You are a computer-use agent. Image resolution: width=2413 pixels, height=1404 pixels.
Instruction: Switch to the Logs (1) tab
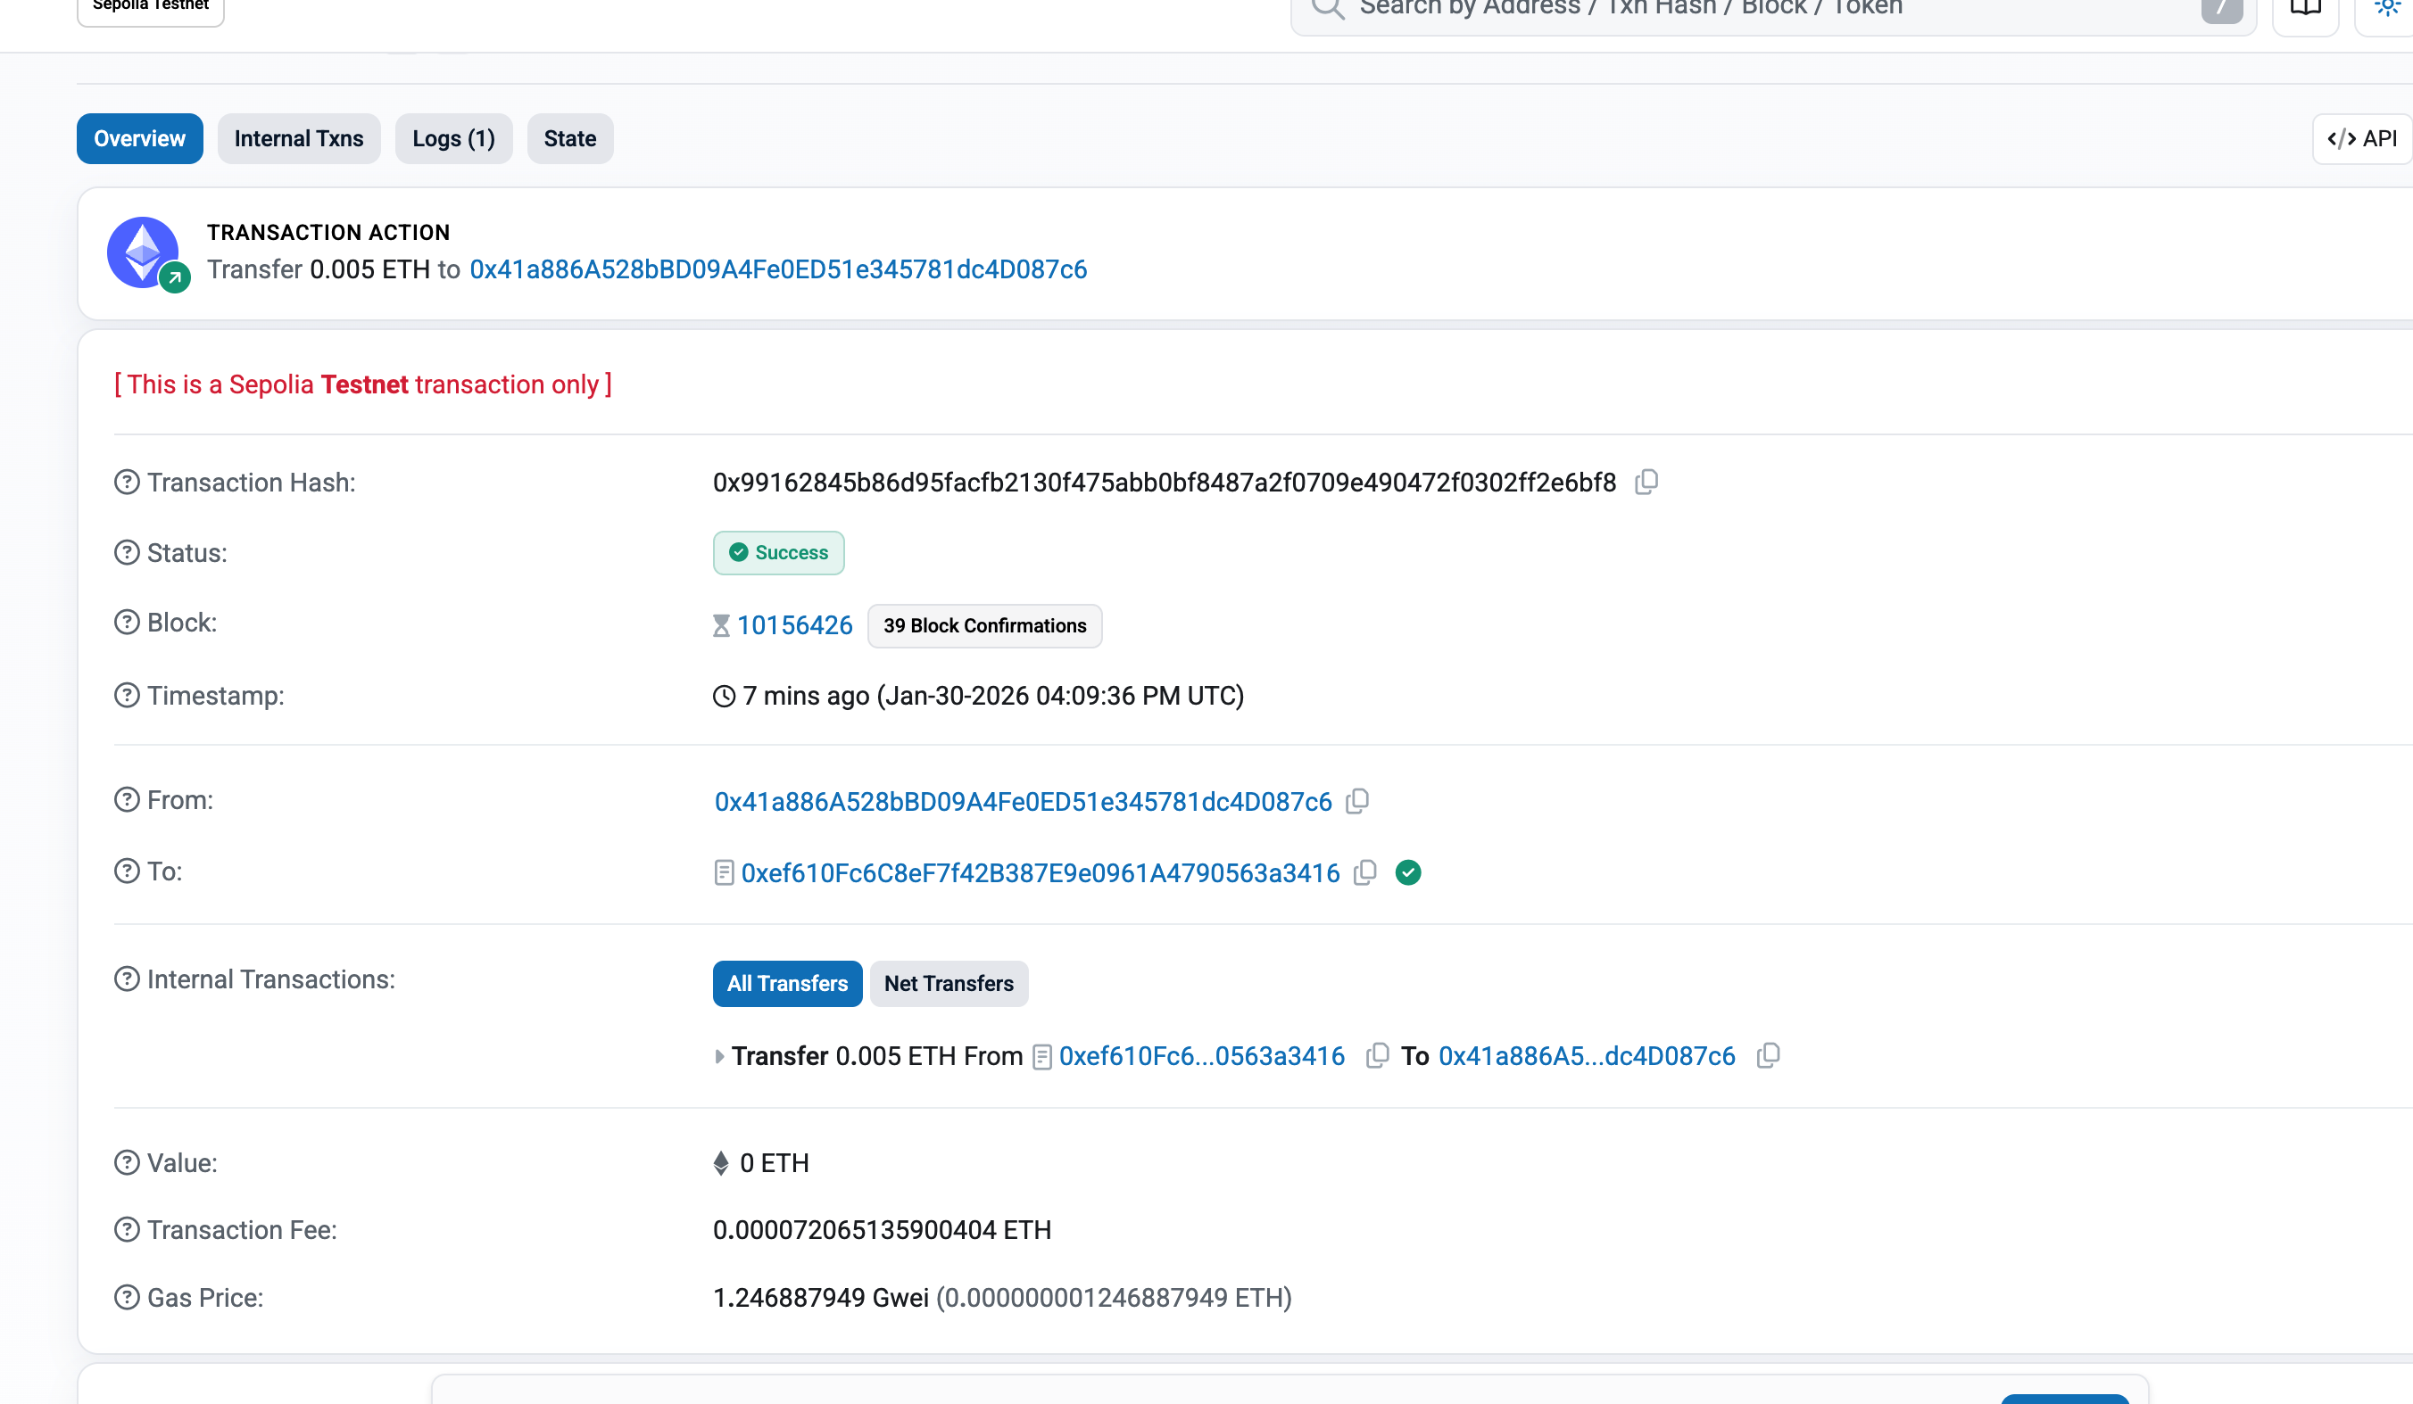[x=453, y=139]
